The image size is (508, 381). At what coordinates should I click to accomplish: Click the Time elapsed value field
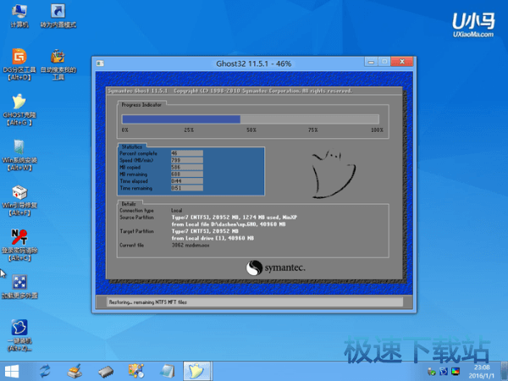click(187, 181)
